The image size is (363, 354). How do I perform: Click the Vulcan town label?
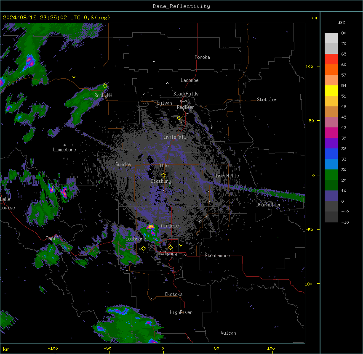(228, 333)
